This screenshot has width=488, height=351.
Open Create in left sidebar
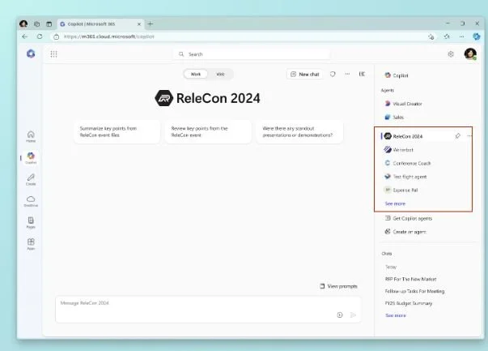pos(31,179)
